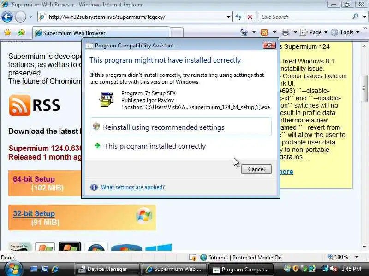This screenshot has height=276, width=369.
Task: Click the Add to Favorites icon
Action: [x=21, y=32]
